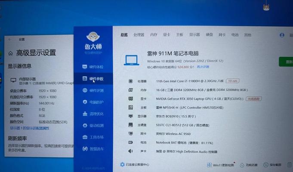Open 电脑防护 sidebar item
Viewport: 293px width, 172px height.
tap(93, 102)
